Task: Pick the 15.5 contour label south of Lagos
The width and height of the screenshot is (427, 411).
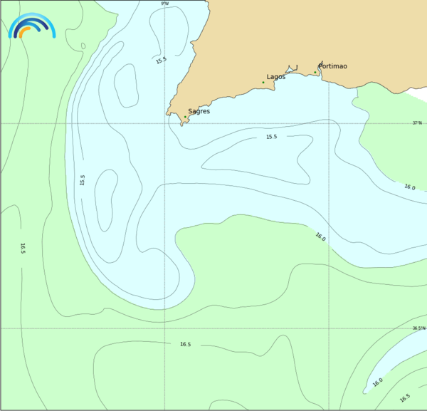Action: click(271, 137)
